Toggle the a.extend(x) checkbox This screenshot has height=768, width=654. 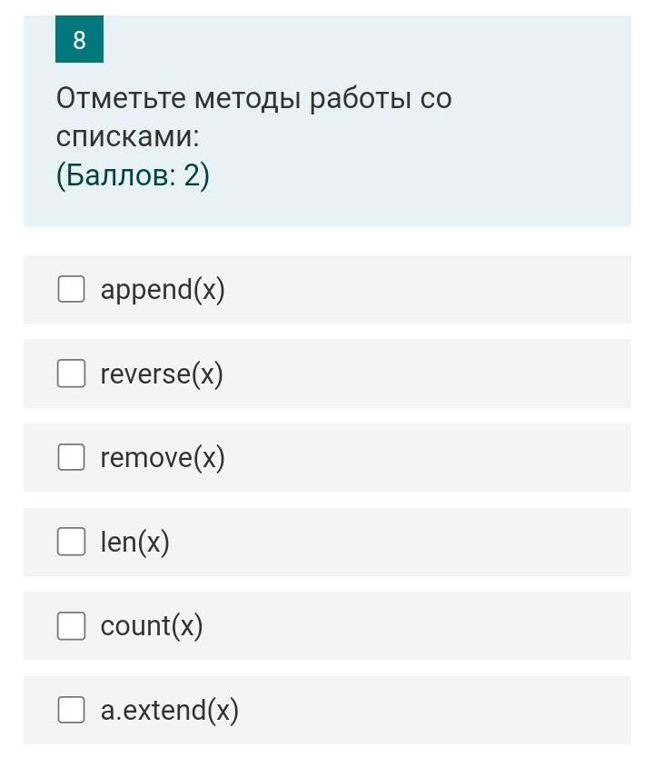(72, 710)
